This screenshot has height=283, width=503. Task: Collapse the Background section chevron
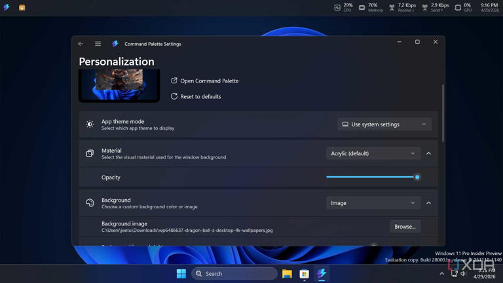[428, 203]
